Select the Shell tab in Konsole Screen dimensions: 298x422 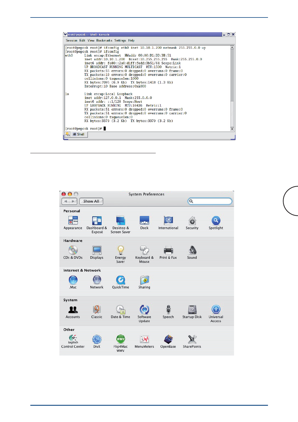(79, 134)
